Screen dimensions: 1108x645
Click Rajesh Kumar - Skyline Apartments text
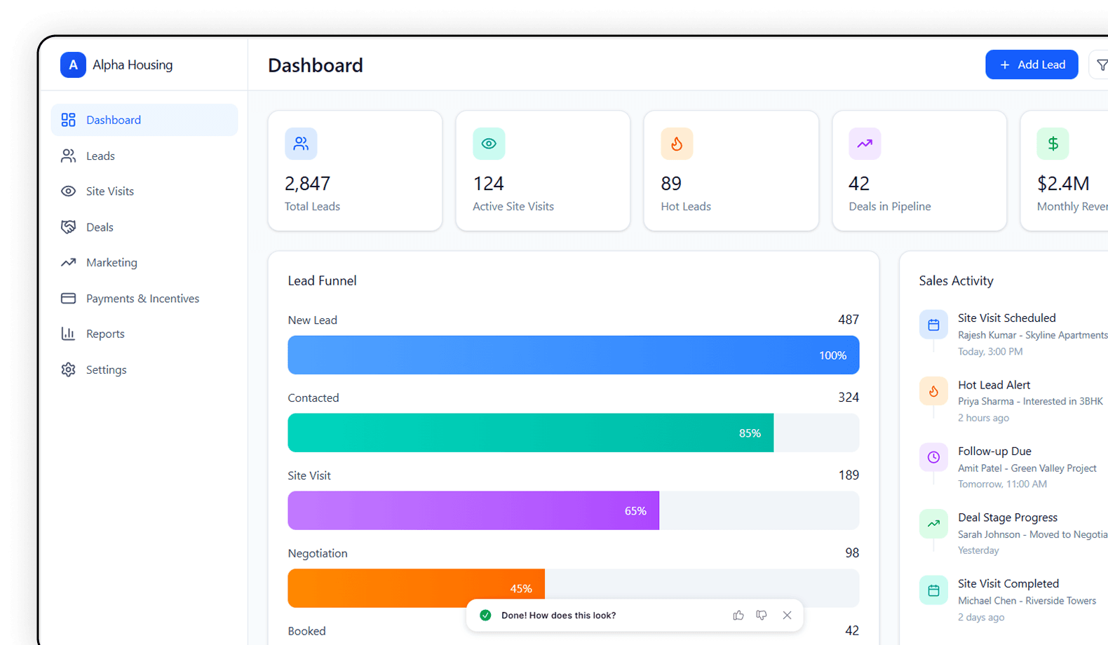1033,335
